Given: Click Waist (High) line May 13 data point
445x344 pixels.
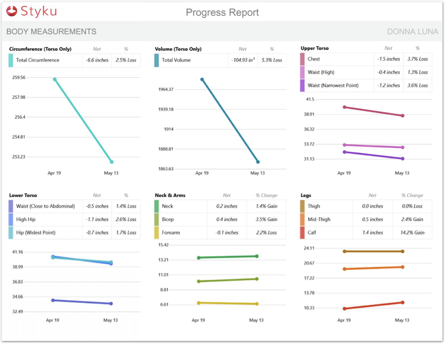Looking at the screenshot, I should pos(403,147).
